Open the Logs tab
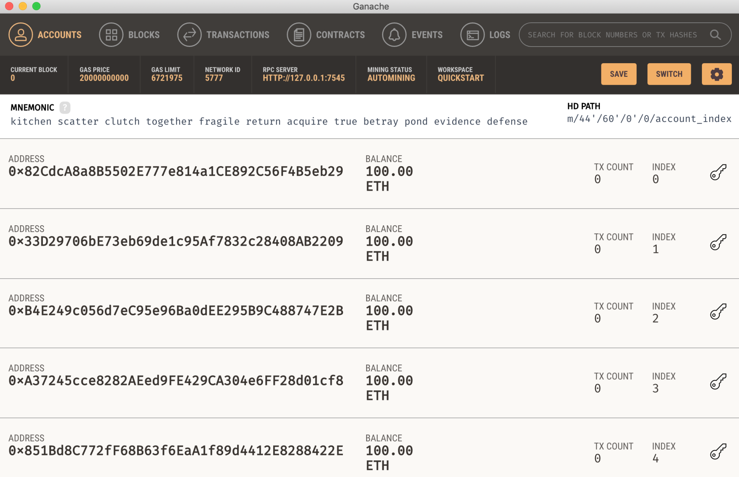This screenshot has width=739, height=477. pos(485,35)
